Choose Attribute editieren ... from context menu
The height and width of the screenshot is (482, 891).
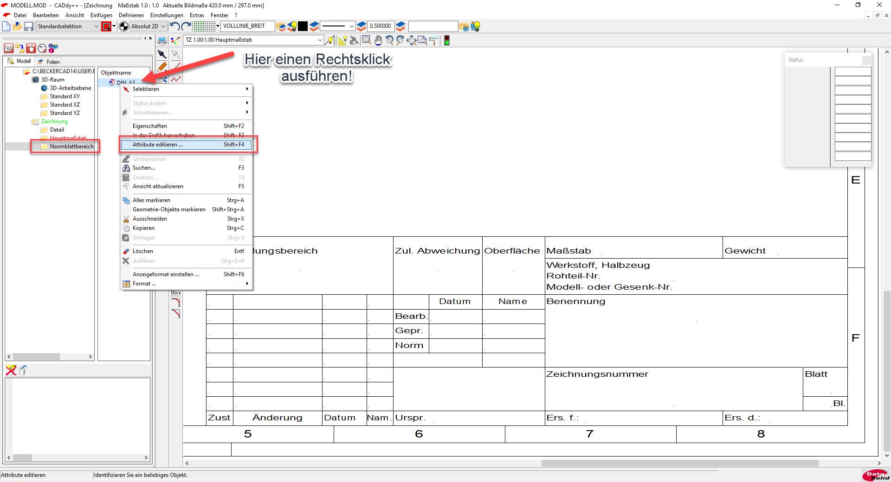pos(186,145)
